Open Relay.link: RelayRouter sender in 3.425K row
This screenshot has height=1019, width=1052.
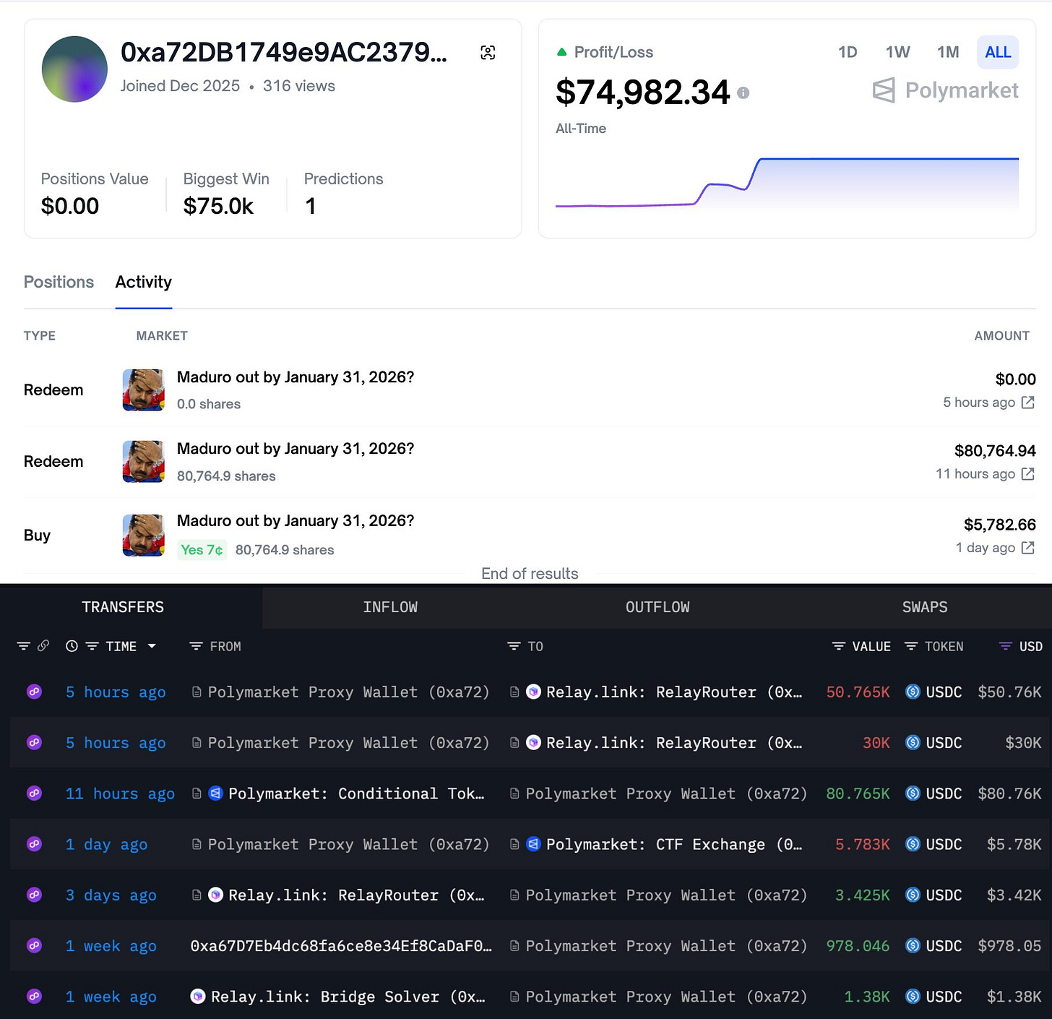pyautogui.click(x=356, y=895)
